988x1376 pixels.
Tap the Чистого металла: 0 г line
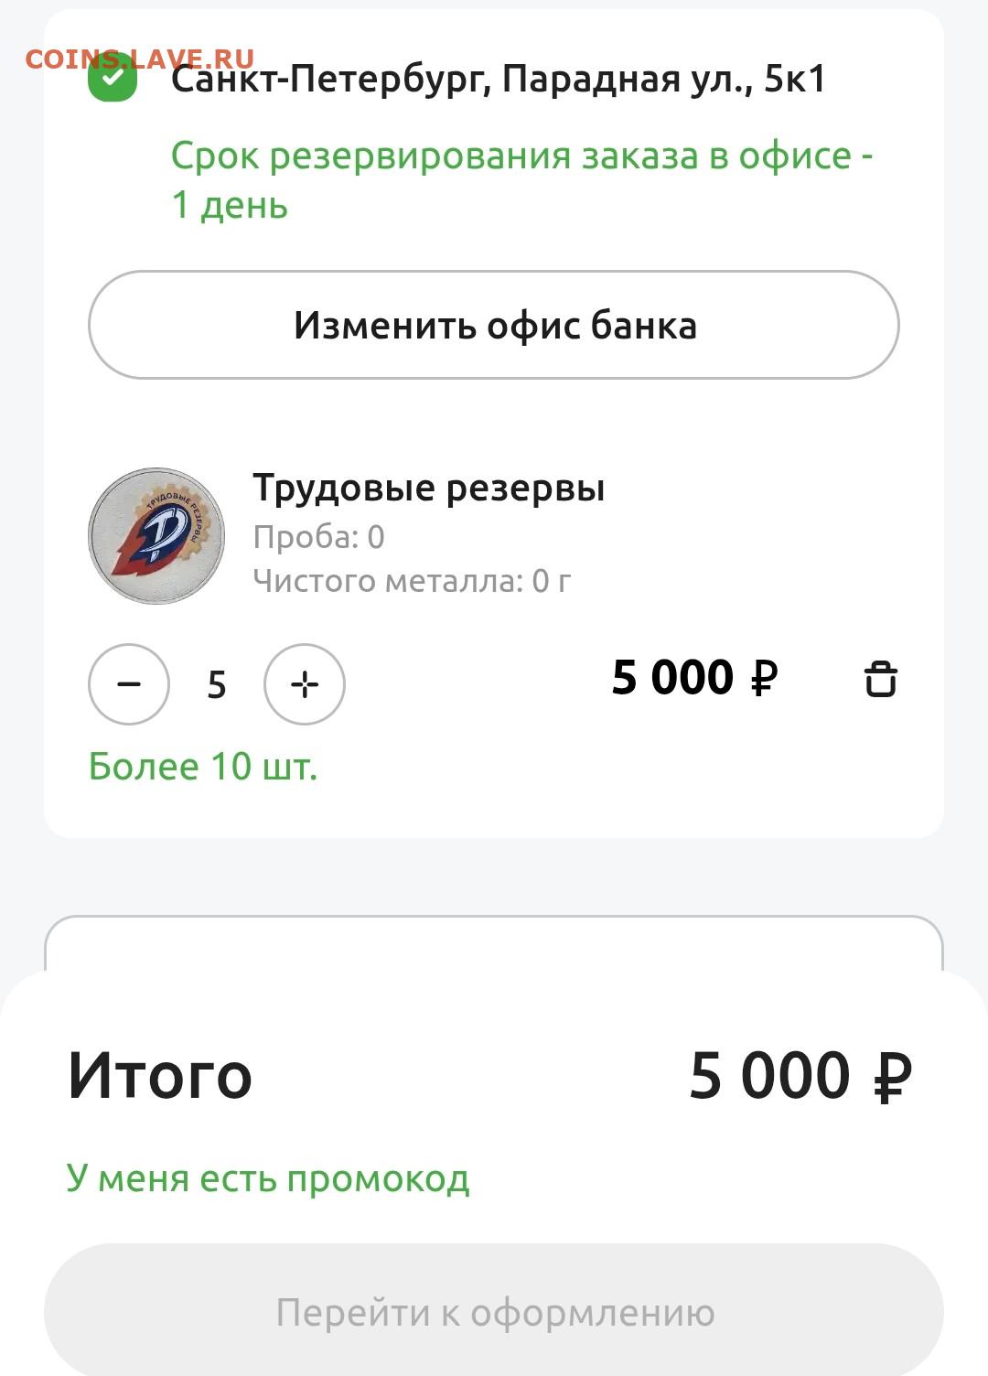click(412, 581)
